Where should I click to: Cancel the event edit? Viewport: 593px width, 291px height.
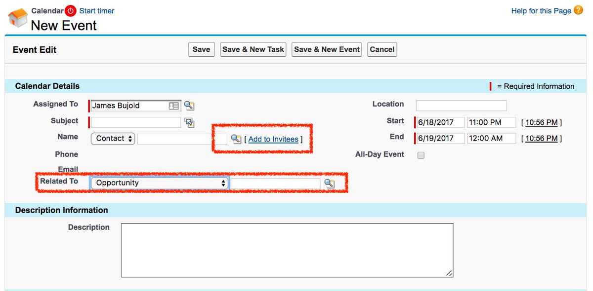click(x=382, y=49)
